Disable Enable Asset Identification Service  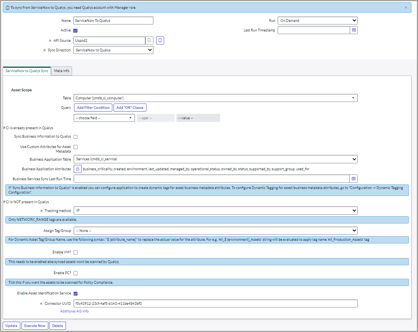(x=76, y=293)
